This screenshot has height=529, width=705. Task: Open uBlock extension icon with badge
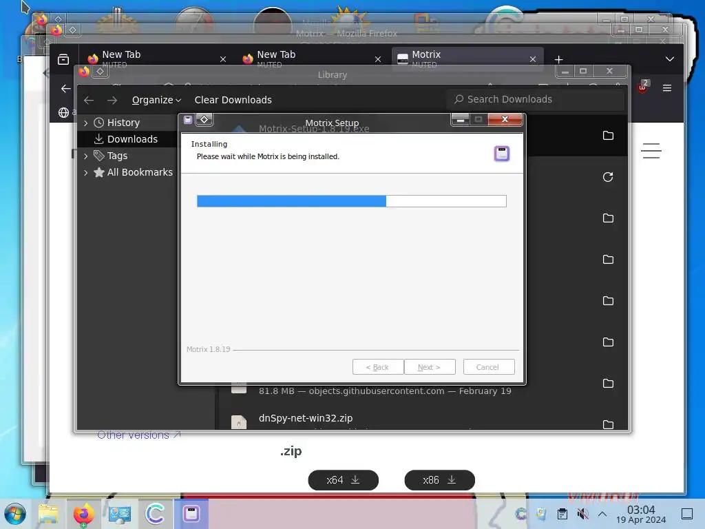click(644, 86)
